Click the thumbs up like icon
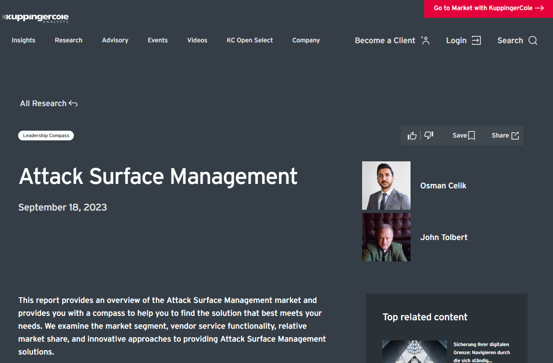553x363 pixels. point(412,136)
